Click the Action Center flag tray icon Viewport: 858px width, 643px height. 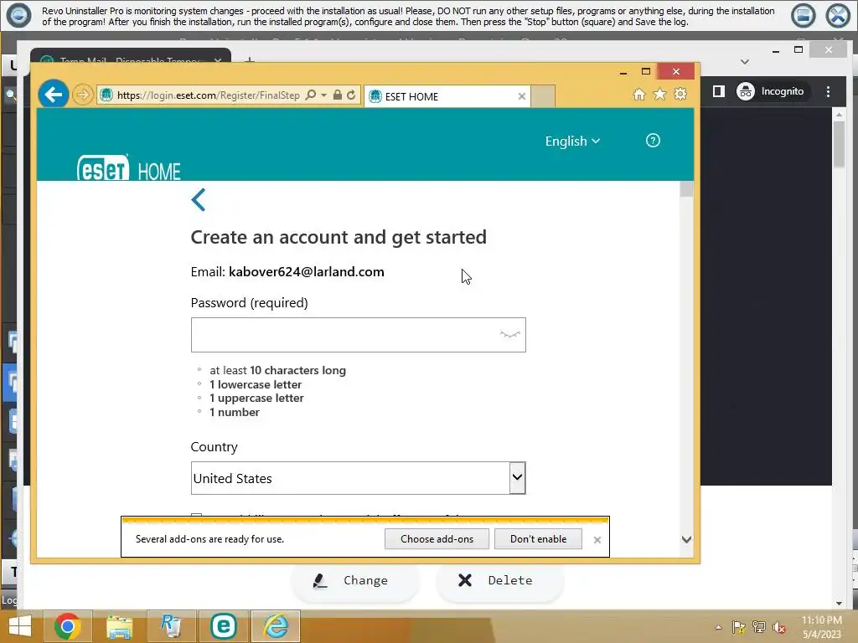(739, 628)
